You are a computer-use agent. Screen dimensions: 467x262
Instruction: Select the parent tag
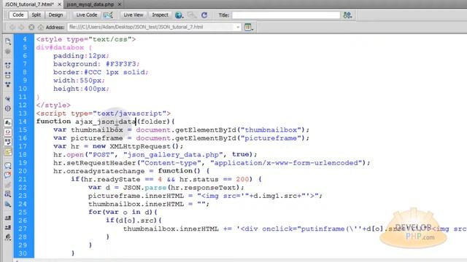pos(8,98)
